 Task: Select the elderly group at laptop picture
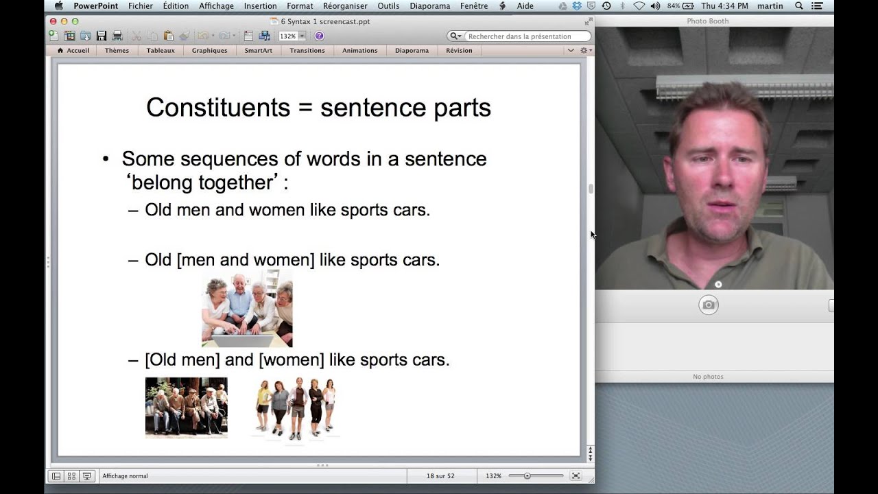tap(247, 307)
